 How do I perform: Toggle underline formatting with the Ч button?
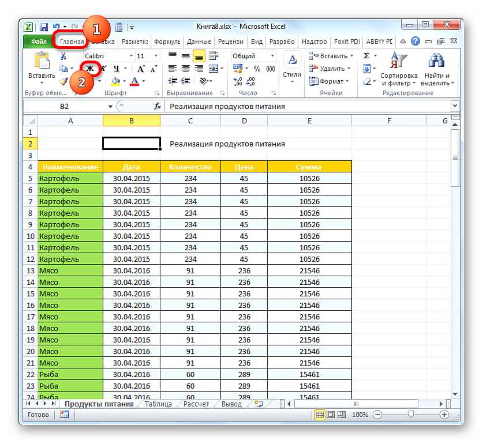click(116, 68)
